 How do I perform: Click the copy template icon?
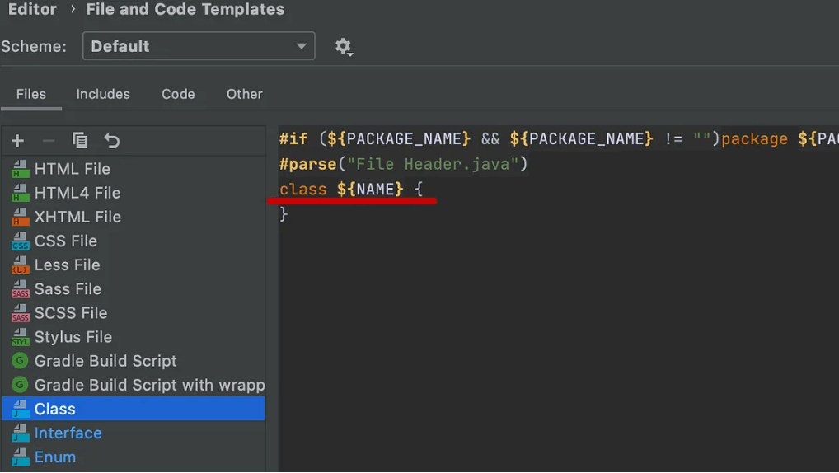click(x=80, y=141)
